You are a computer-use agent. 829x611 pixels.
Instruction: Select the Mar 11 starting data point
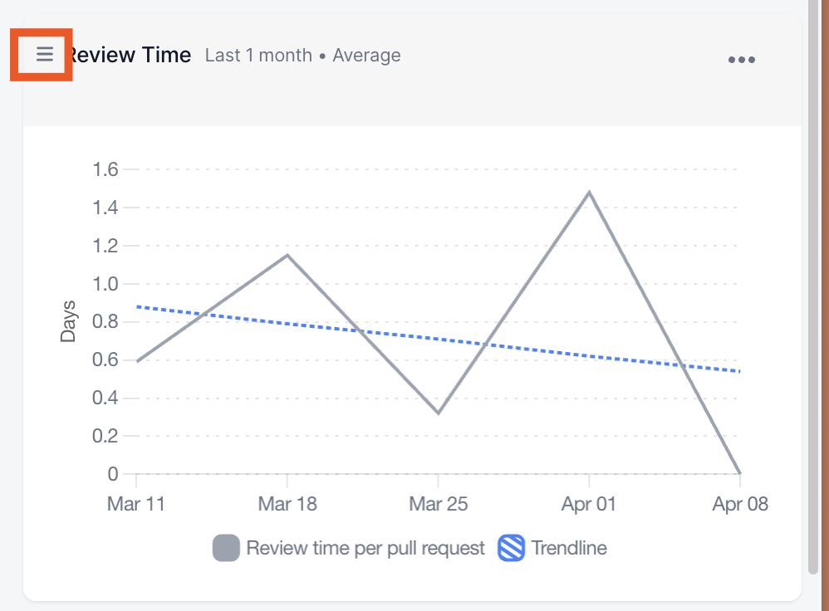pos(137,361)
